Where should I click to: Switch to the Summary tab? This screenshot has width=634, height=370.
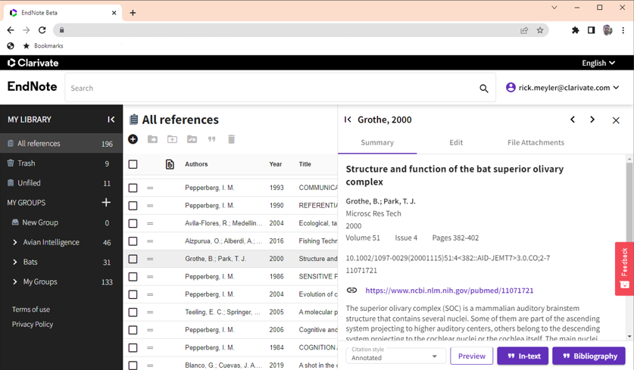pos(377,142)
